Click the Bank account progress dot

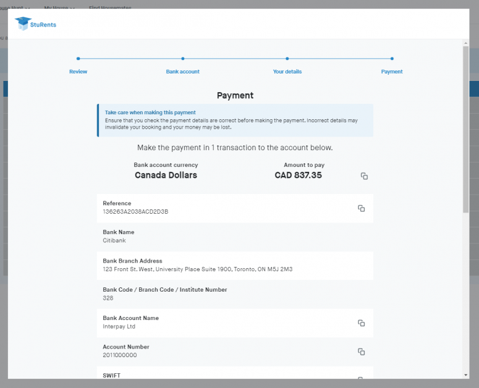(183, 58)
